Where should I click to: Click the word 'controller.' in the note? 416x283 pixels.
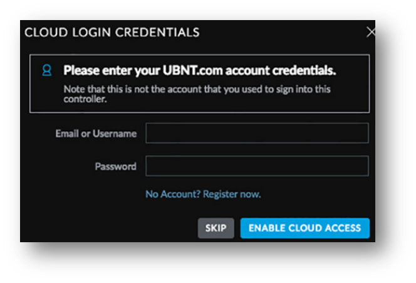pyautogui.click(x=85, y=99)
